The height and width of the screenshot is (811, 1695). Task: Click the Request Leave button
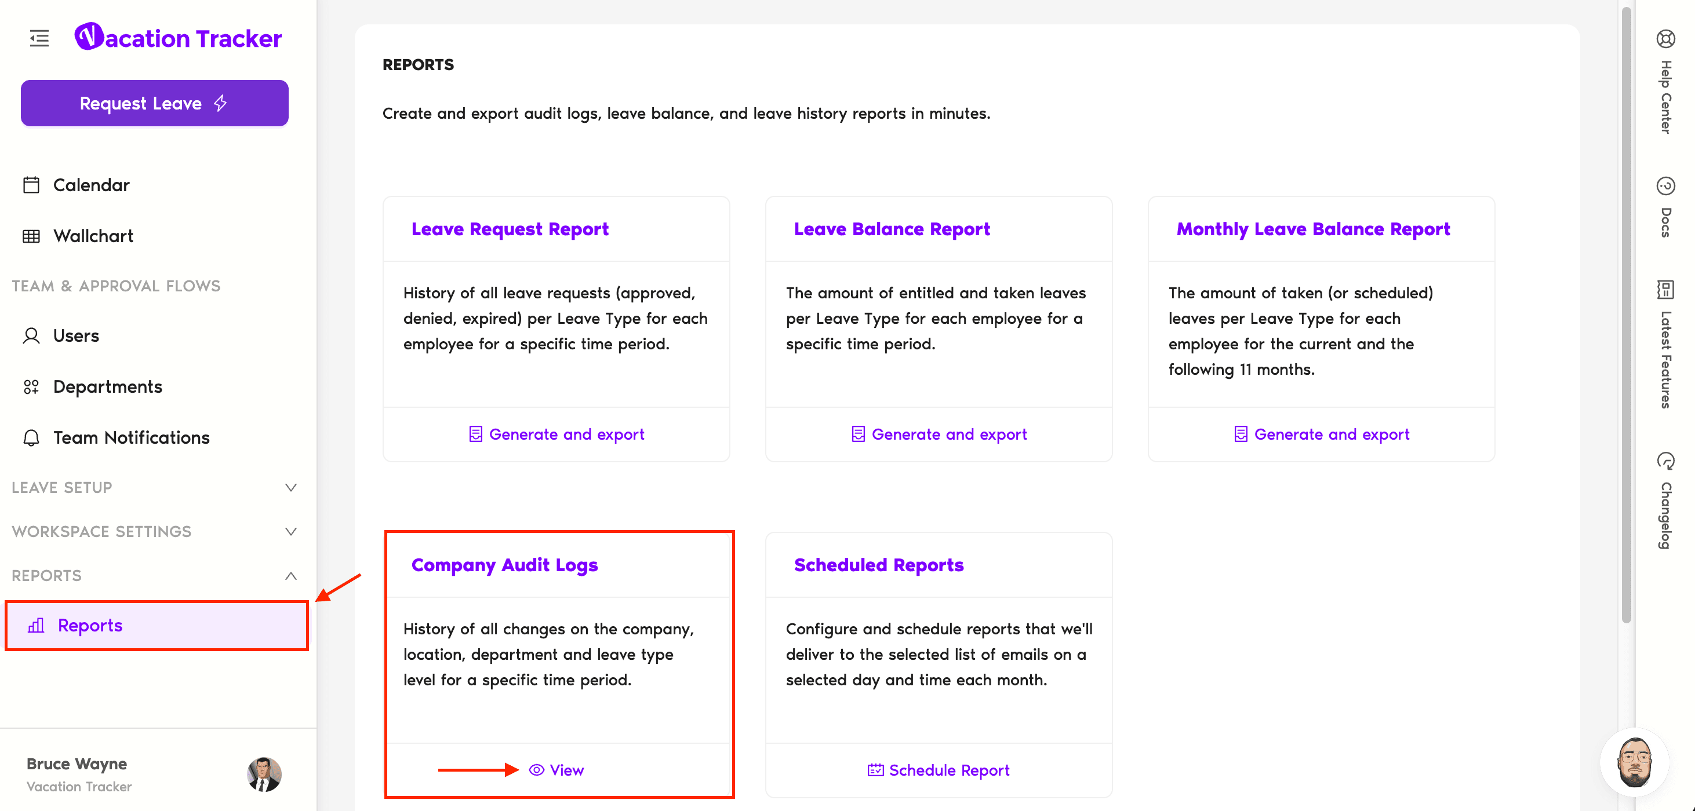coord(155,103)
